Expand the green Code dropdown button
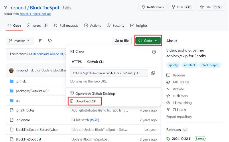Viewport: 229px width, 142px height. click(x=148, y=41)
